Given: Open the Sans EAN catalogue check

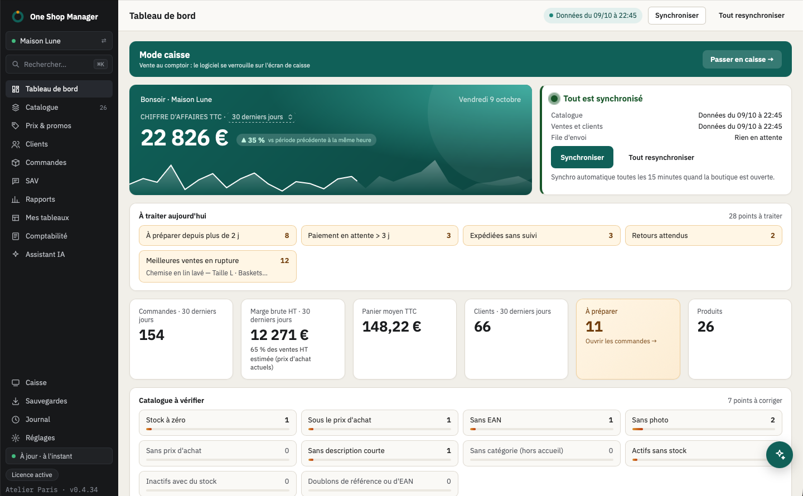Looking at the screenshot, I should [541, 422].
